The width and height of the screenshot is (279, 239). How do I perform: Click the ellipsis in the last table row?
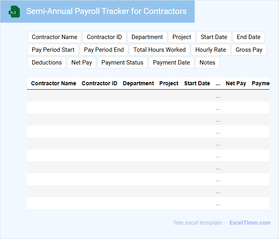(x=218, y=204)
